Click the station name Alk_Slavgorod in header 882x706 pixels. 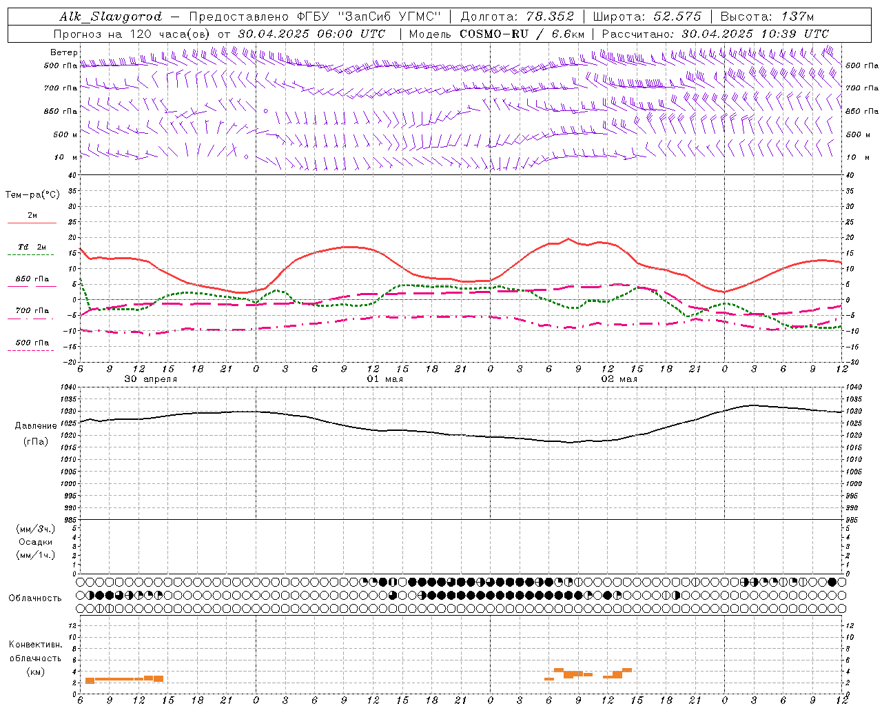[111, 17]
